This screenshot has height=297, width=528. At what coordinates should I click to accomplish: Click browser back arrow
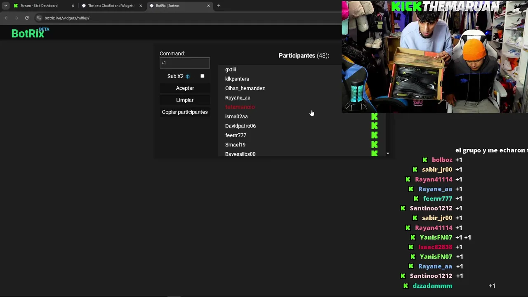point(6,18)
